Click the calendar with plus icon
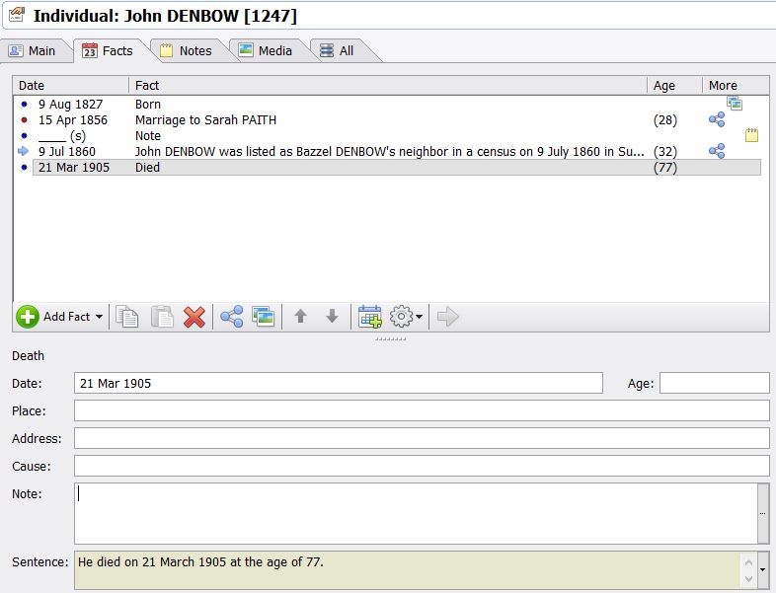 (370, 317)
